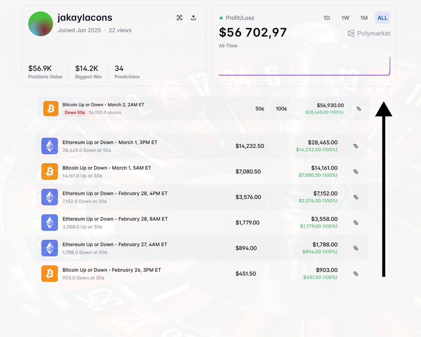Click the green Profit/Loss up triangle
This screenshot has width=421, height=337.
[x=221, y=18]
